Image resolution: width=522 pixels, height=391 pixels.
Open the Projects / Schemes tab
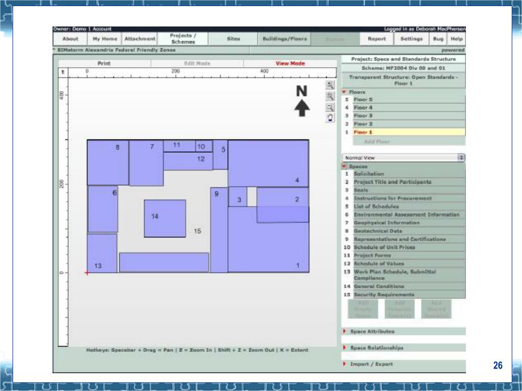(x=183, y=39)
